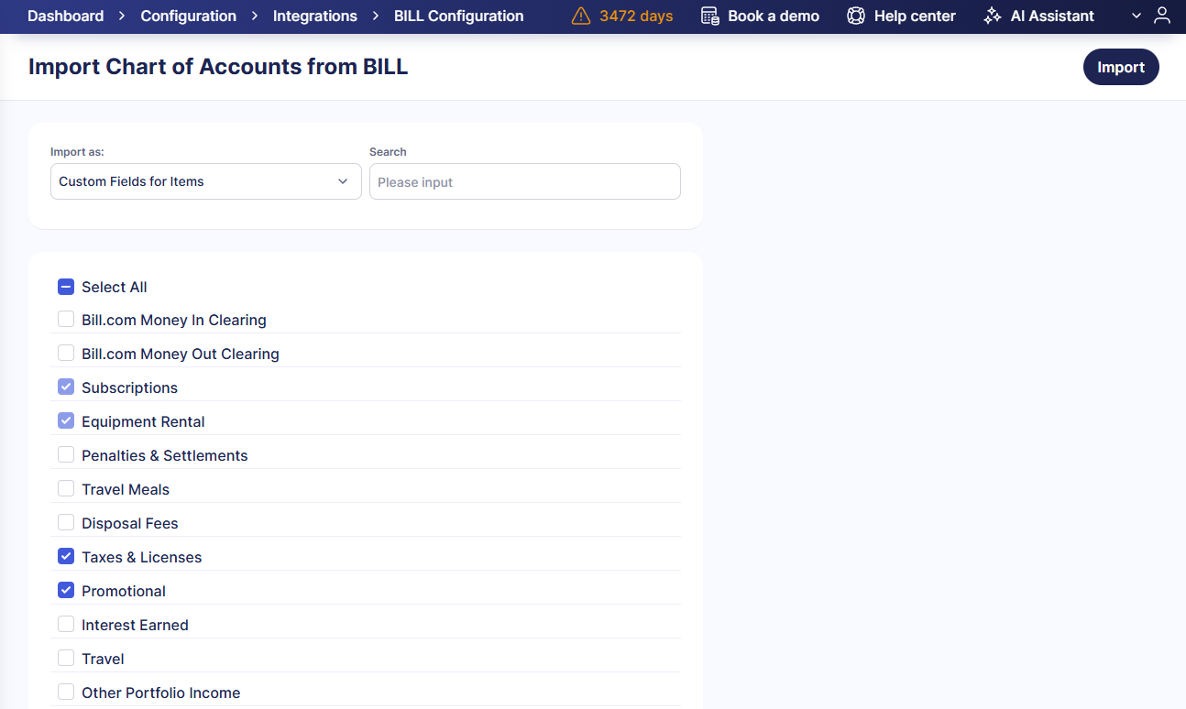
Task: Focus the Search input field
Action: pyautogui.click(x=524, y=181)
